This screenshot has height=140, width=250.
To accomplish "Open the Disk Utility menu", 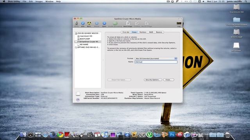I will [x=14, y=2].
